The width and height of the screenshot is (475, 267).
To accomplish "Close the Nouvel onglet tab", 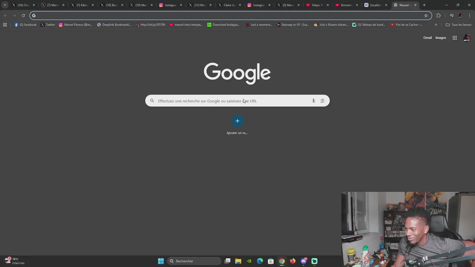I will (415, 5).
